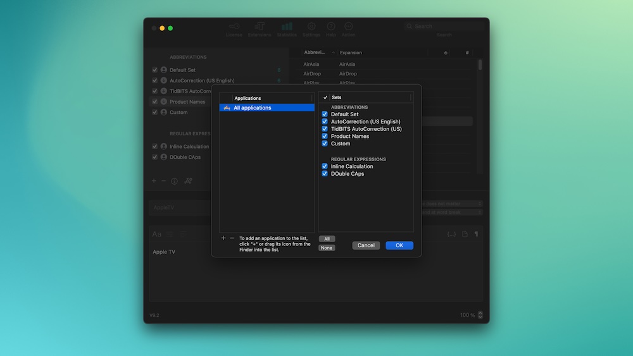Click Inline Calculation set icon in sidebar

[x=164, y=147]
